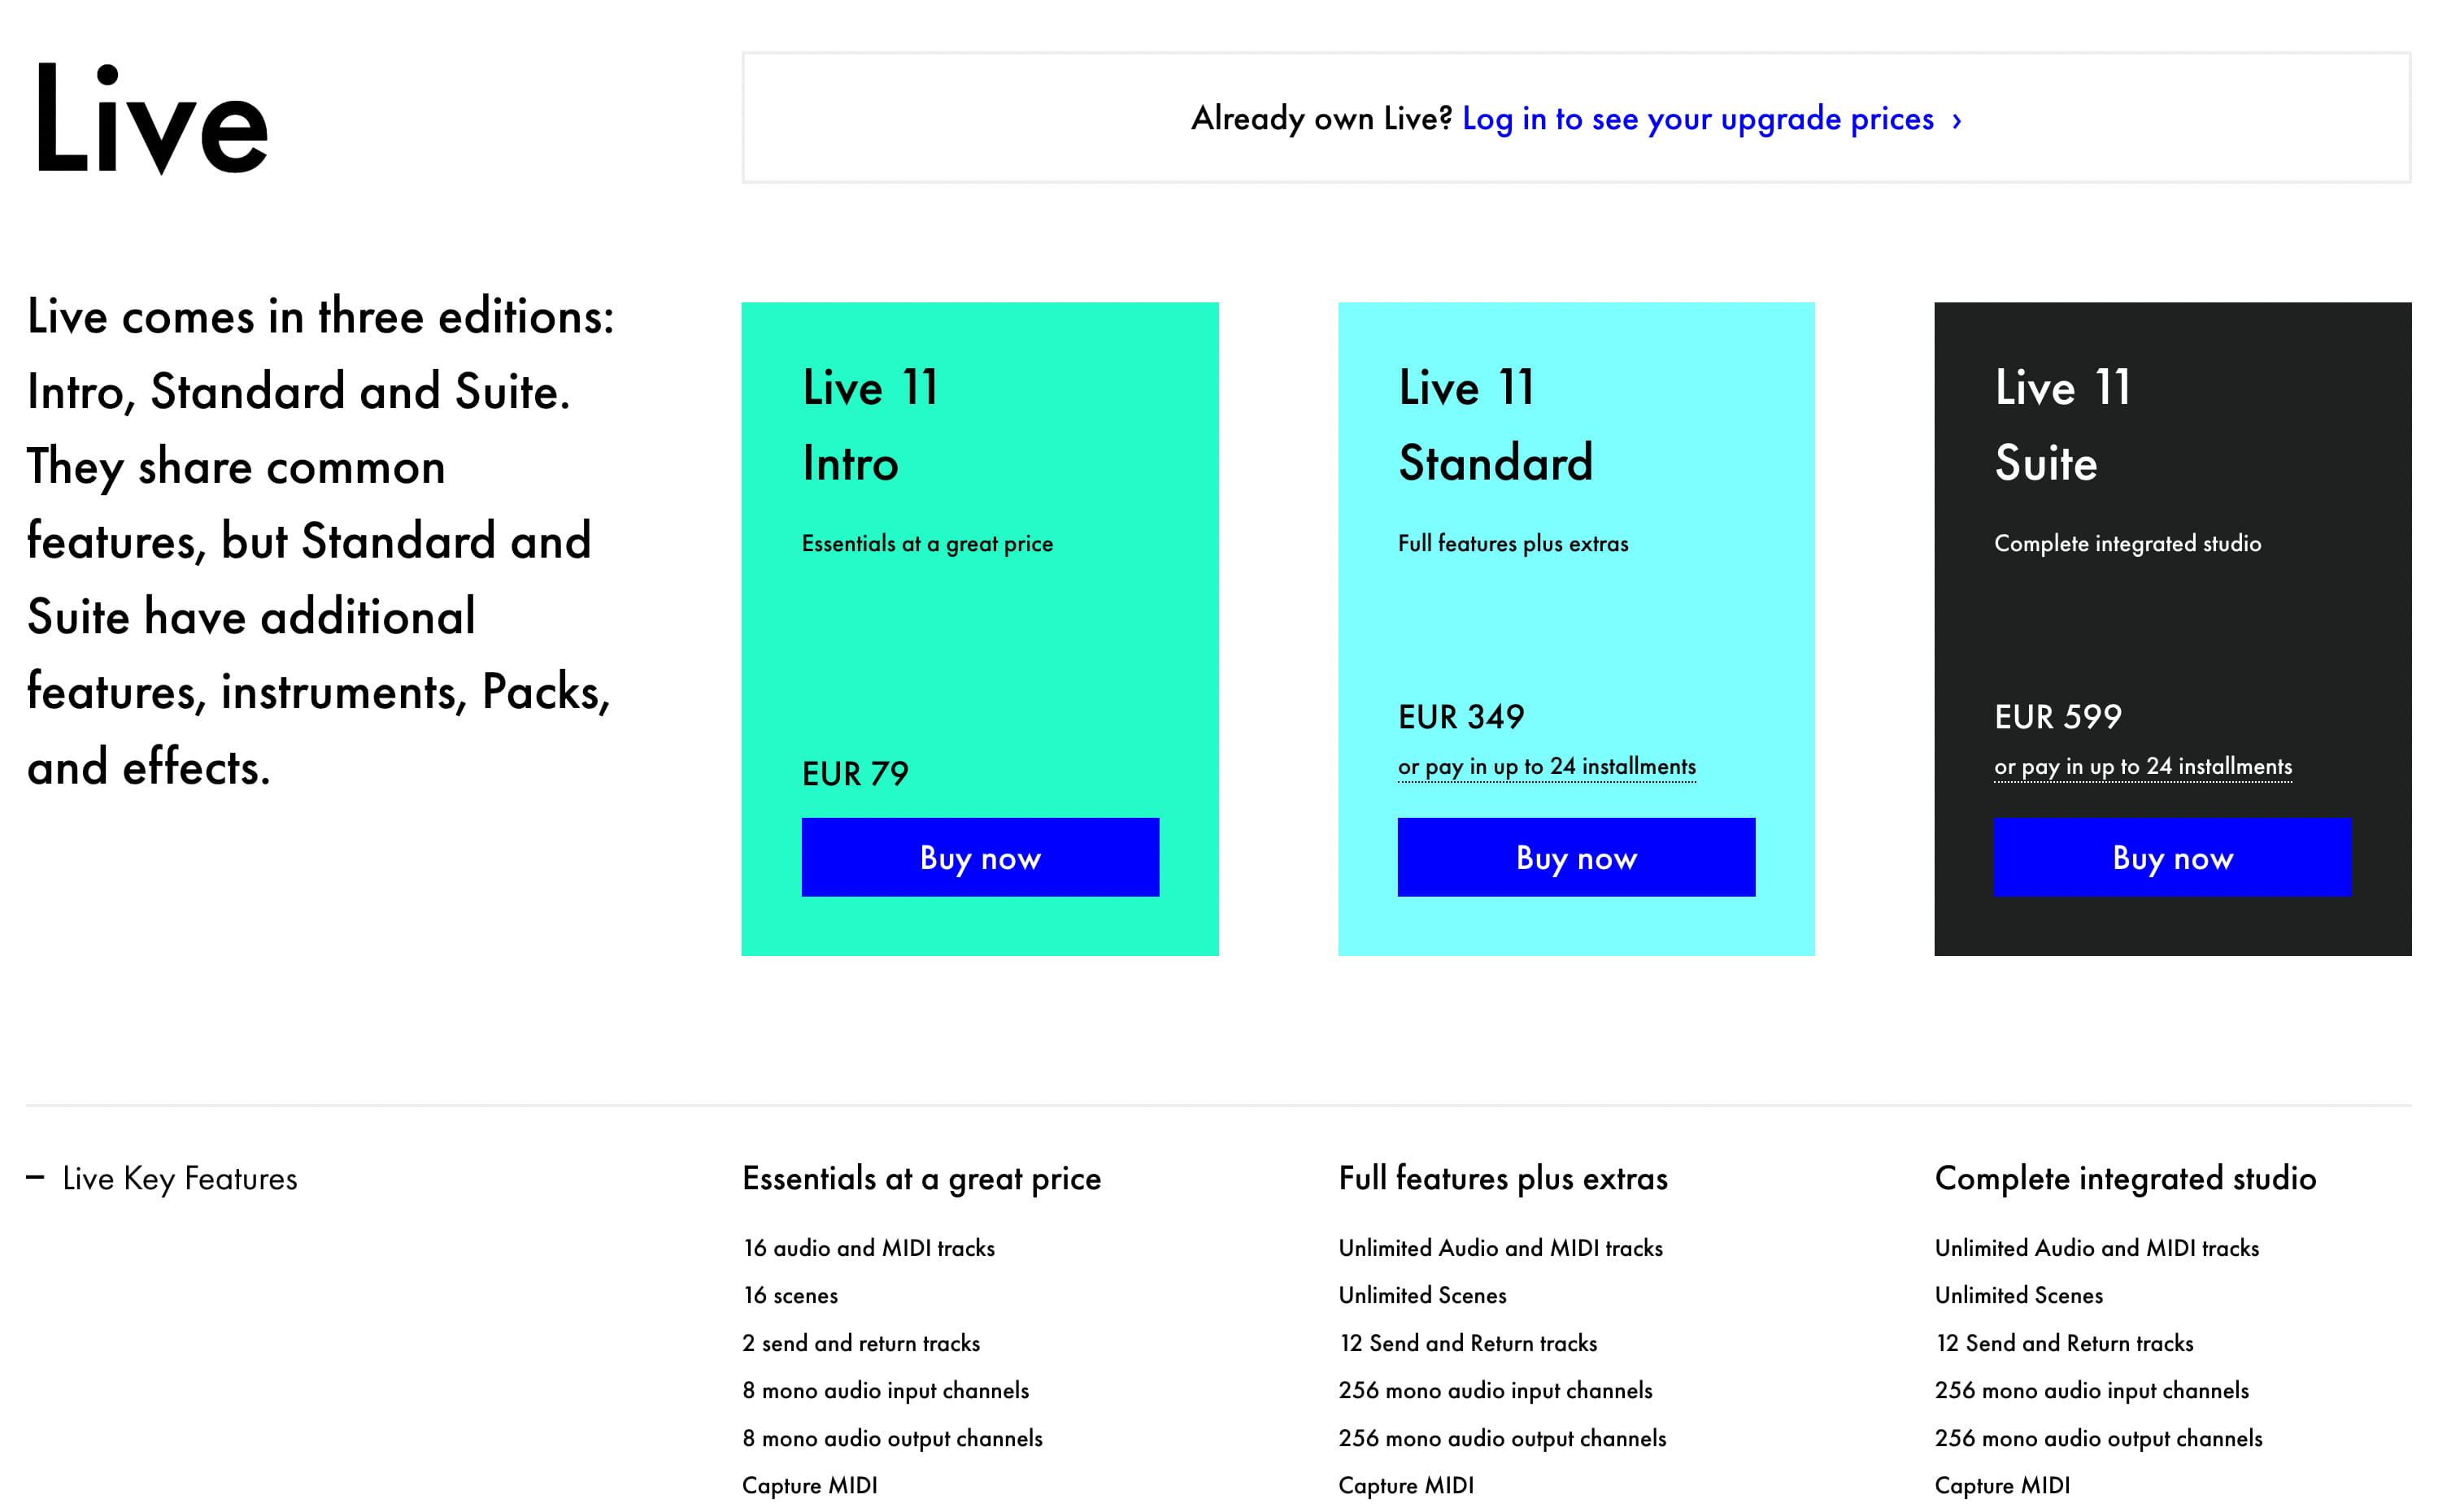Click the minus icon beside Live Key Features
Viewport: 2438px width, 1512px height.
pyautogui.click(x=35, y=1177)
